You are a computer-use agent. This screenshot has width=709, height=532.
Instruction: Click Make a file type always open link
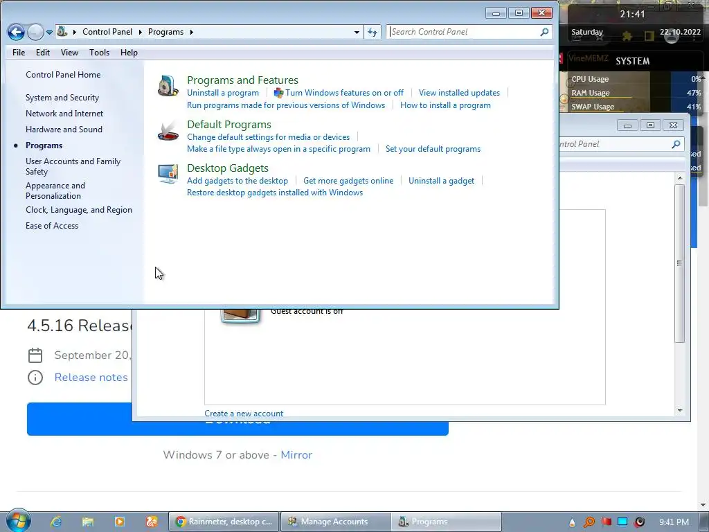(x=278, y=149)
